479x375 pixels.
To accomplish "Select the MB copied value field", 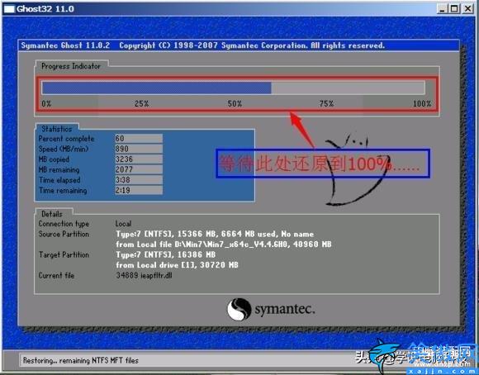I will click(x=139, y=159).
